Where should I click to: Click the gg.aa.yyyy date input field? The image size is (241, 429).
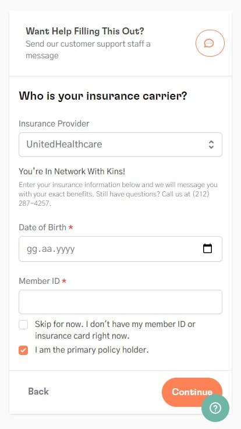pyautogui.click(x=120, y=249)
